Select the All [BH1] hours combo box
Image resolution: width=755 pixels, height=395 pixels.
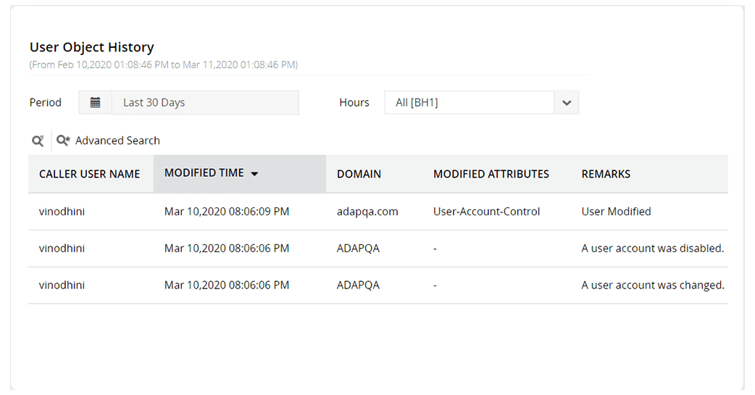click(x=469, y=102)
